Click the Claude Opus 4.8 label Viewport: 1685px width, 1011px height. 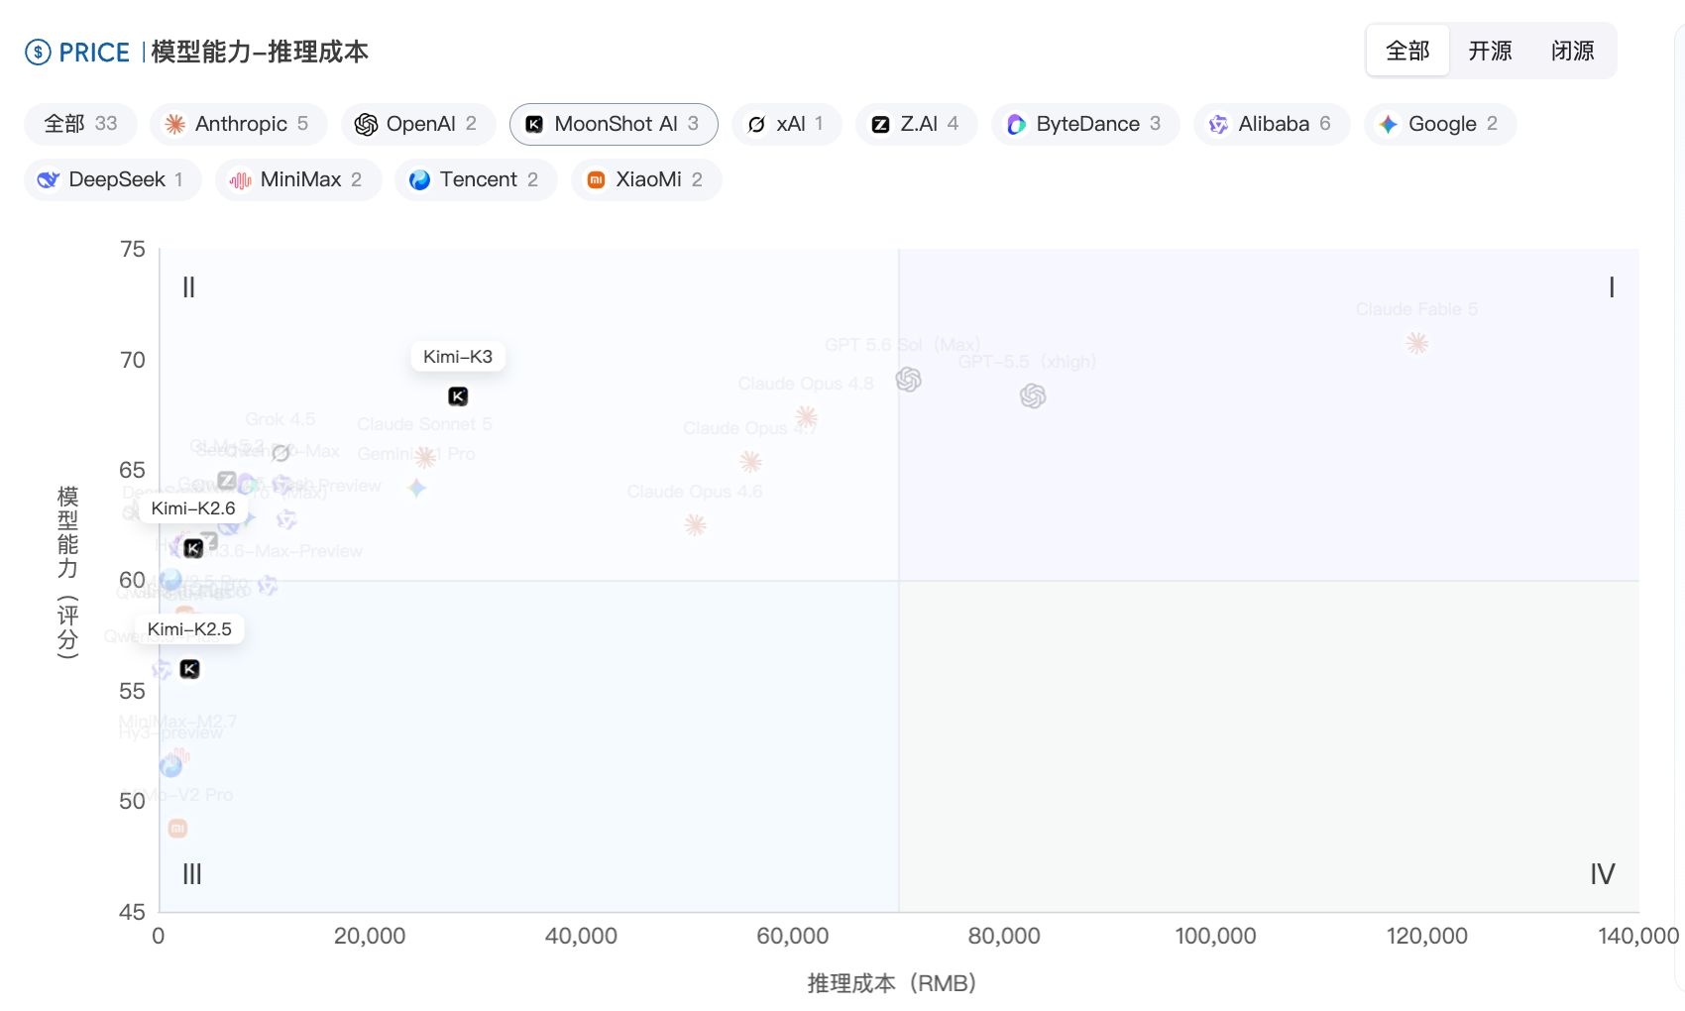point(806,384)
